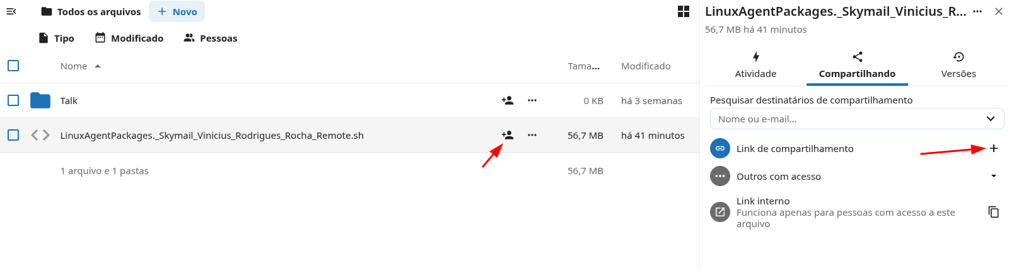The width and height of the screenshot is (1014, 270).
Task: Toggle the navigation sidebar menu icon
Action: tap(11, 11)
